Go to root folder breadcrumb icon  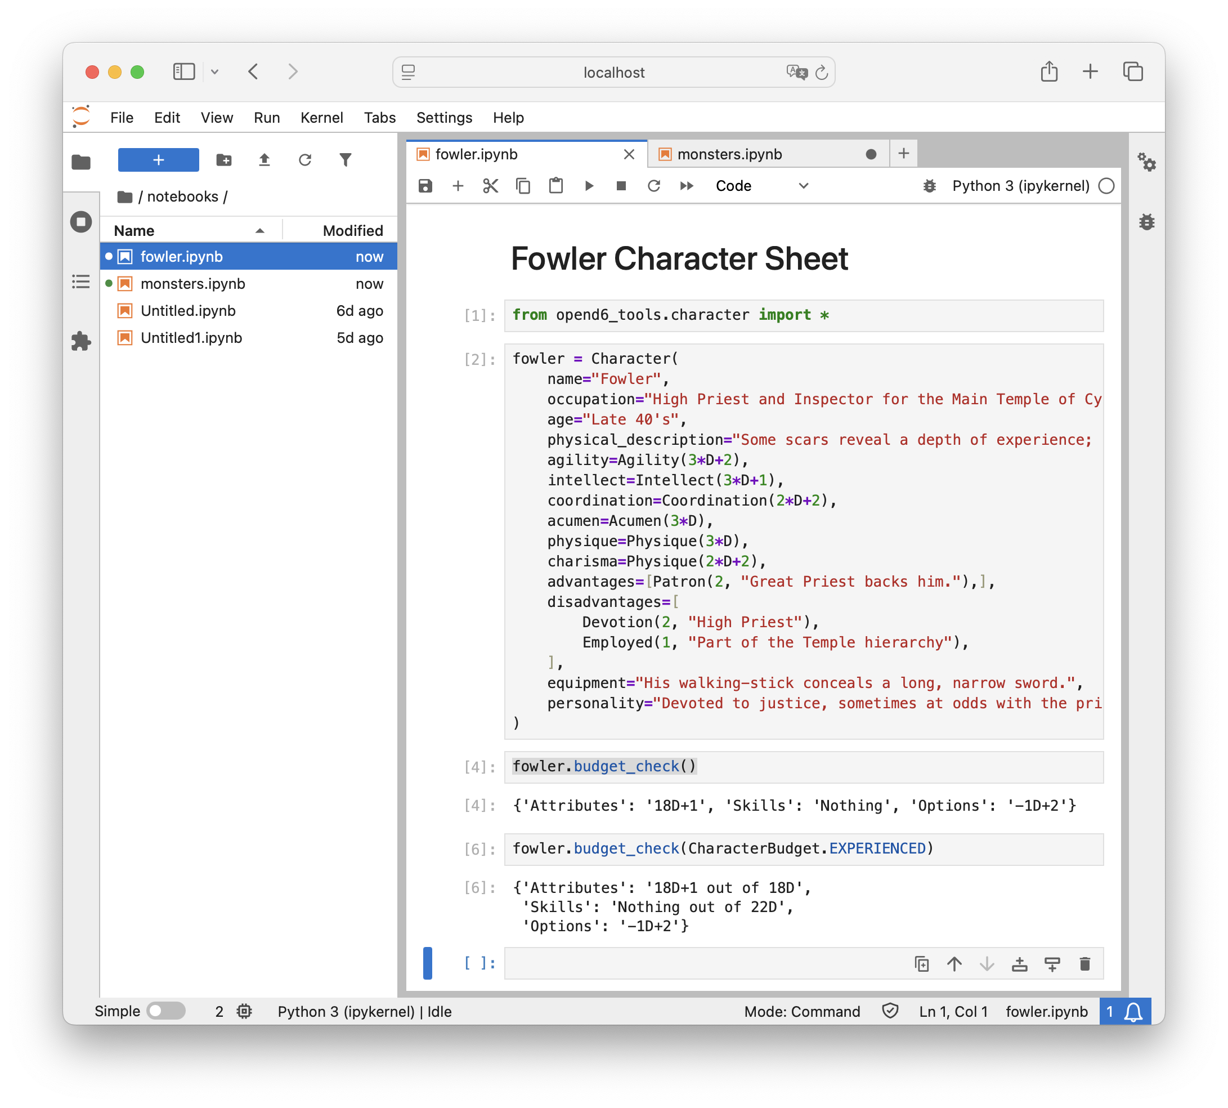[x=125, y=196]
